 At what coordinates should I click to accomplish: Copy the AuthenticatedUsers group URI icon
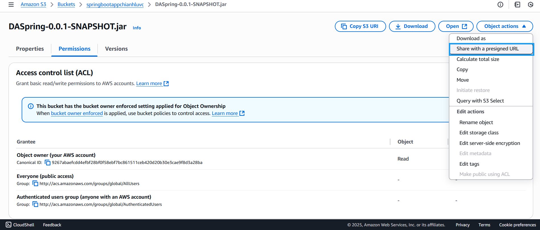click(35, 204)
